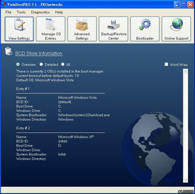Open the Tools menu
The image size is (195, 194).
pos(21,12)
